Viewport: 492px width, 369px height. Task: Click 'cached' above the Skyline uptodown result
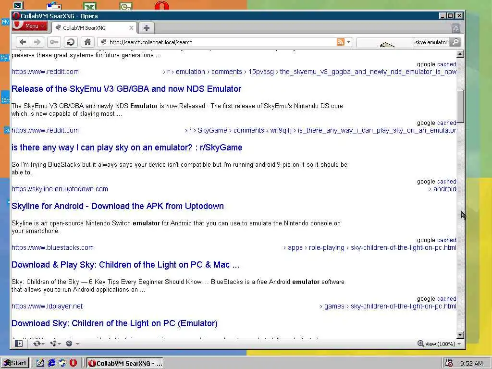tap(446, 182)
